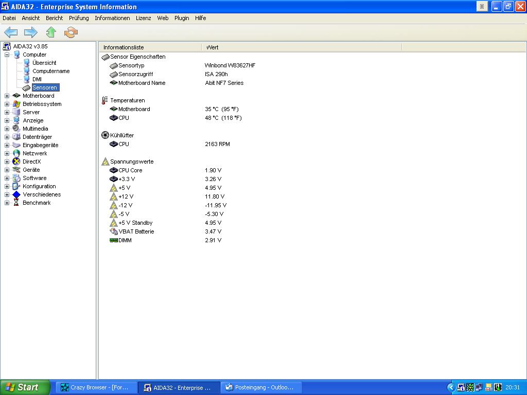
Task: Click the DirectX icon in tree
Action: pos(16,161)
